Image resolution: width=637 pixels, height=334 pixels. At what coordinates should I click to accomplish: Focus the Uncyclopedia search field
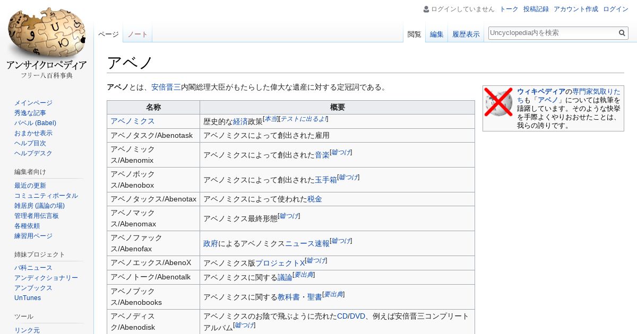point(553,33)
